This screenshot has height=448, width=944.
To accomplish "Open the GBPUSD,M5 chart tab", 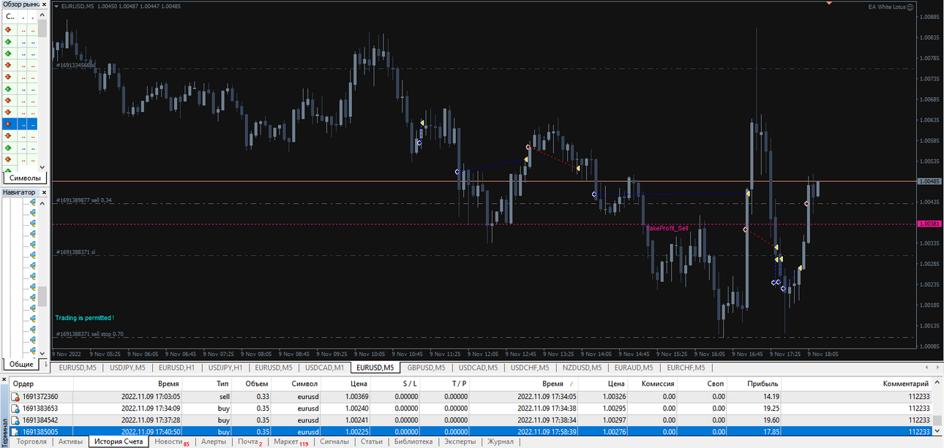I will click(x=427, y=368).
